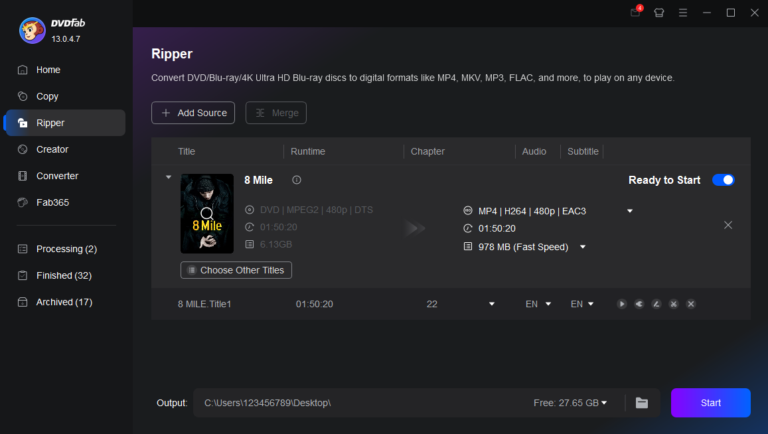Click the Audio column header
The height and width of the screenshot is (434, 768).
point(534,151)
